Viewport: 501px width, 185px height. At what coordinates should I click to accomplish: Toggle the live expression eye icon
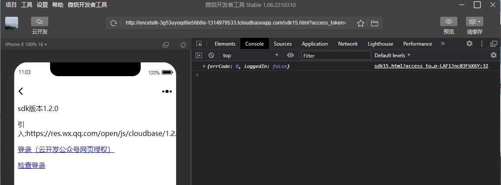tap(290, 55)
